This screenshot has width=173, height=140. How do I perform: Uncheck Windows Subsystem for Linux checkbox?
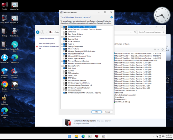[x=64, y=93]
